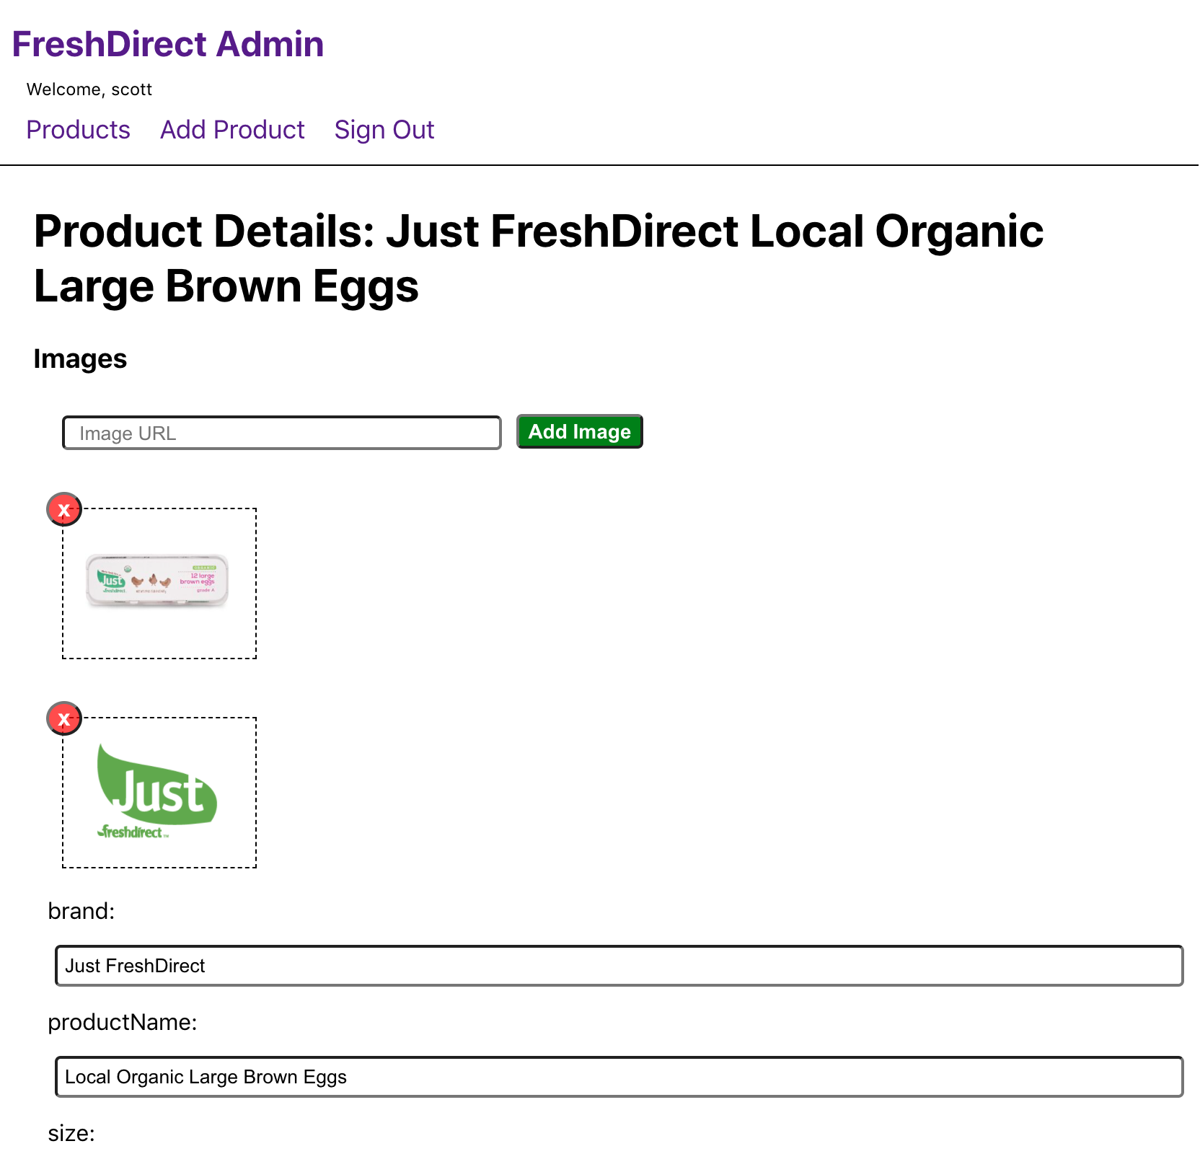Click the brand: field label

tap(81, 911)
